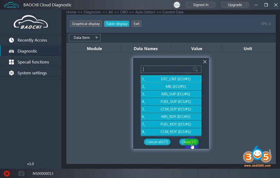Click Current Data in breadcrumb

click(173, 12)
